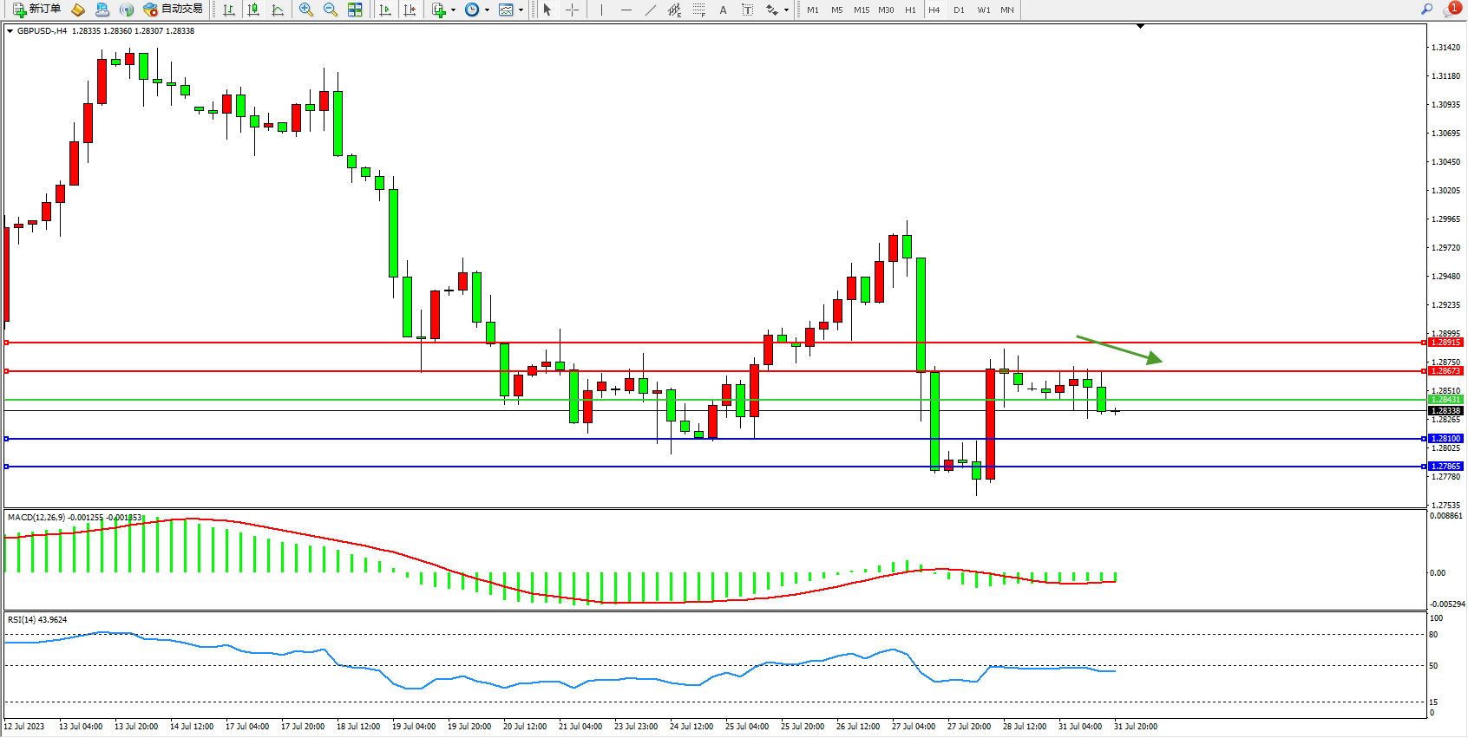
Task: Select the Fibonacci retracement tool
Action: coord(699,10)
